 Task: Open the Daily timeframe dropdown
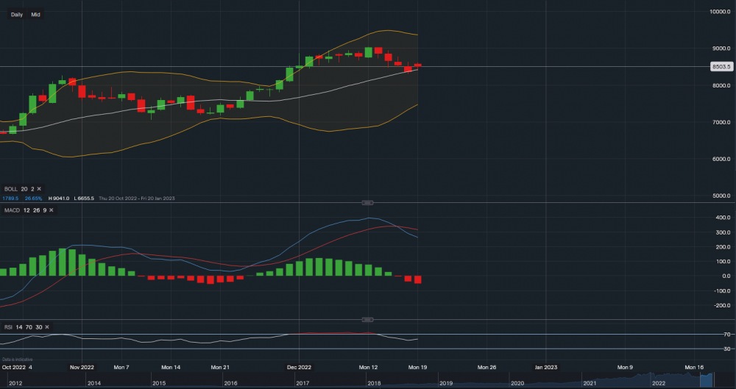[x=16, y=14]
